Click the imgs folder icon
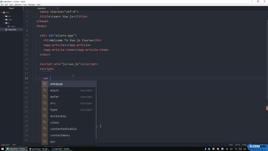Image resolution: width=268 pixels, height=151 pixels. 7,20
